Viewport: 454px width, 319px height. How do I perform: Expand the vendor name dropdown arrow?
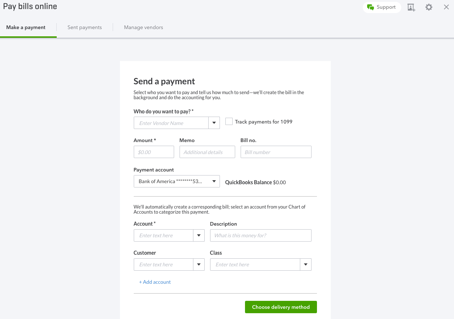(x=214, y=123)
